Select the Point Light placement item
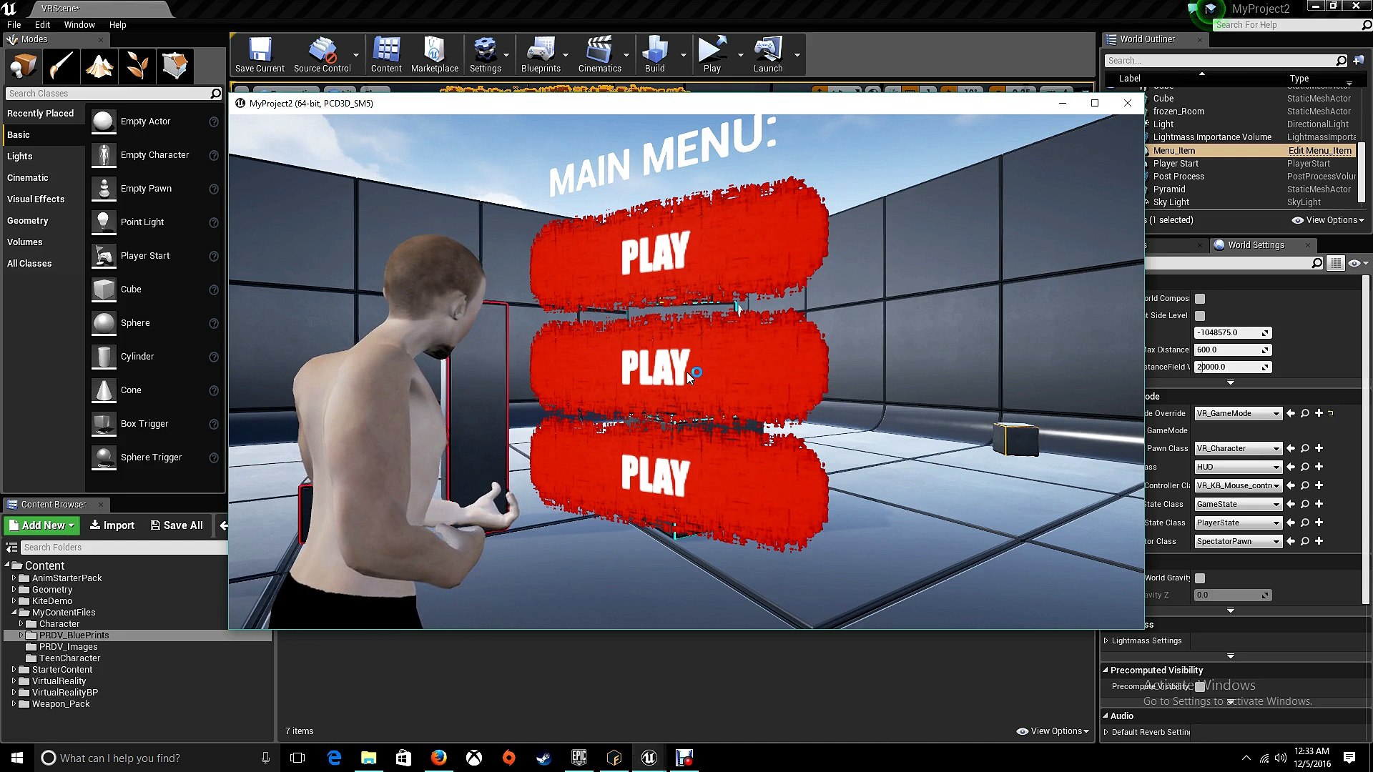This screenshot has width=1373, height=772. pyautogui.click(x=143, y=222)
